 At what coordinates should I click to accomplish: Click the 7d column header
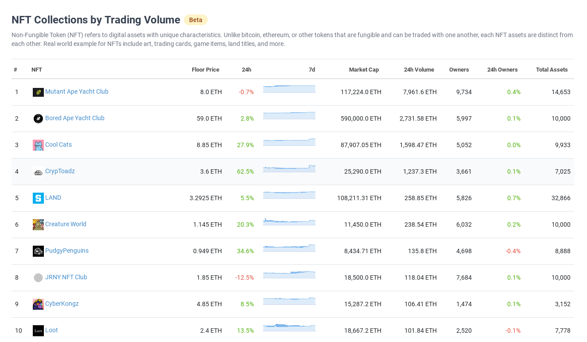[312, 69]
